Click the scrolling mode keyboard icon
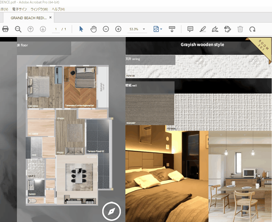This screenshot has height=222, width=272. click(x=172, y=29)
